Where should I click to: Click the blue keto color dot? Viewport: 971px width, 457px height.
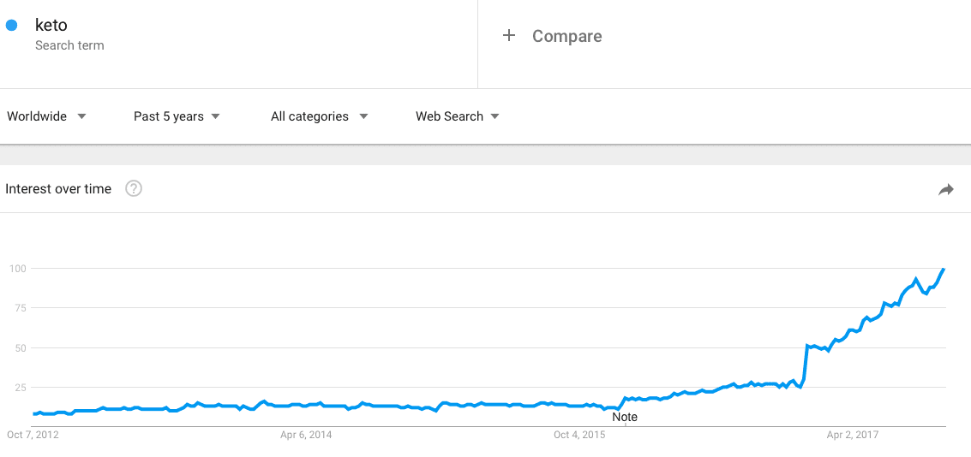tap(11, 26)
